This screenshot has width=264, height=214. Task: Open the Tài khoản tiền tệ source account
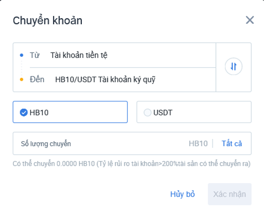click(79, 55)
